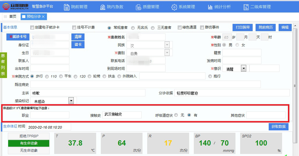The image size is (299, 156).
Task: Click the temperature value 37.8
Action: (x=75, y=143)
